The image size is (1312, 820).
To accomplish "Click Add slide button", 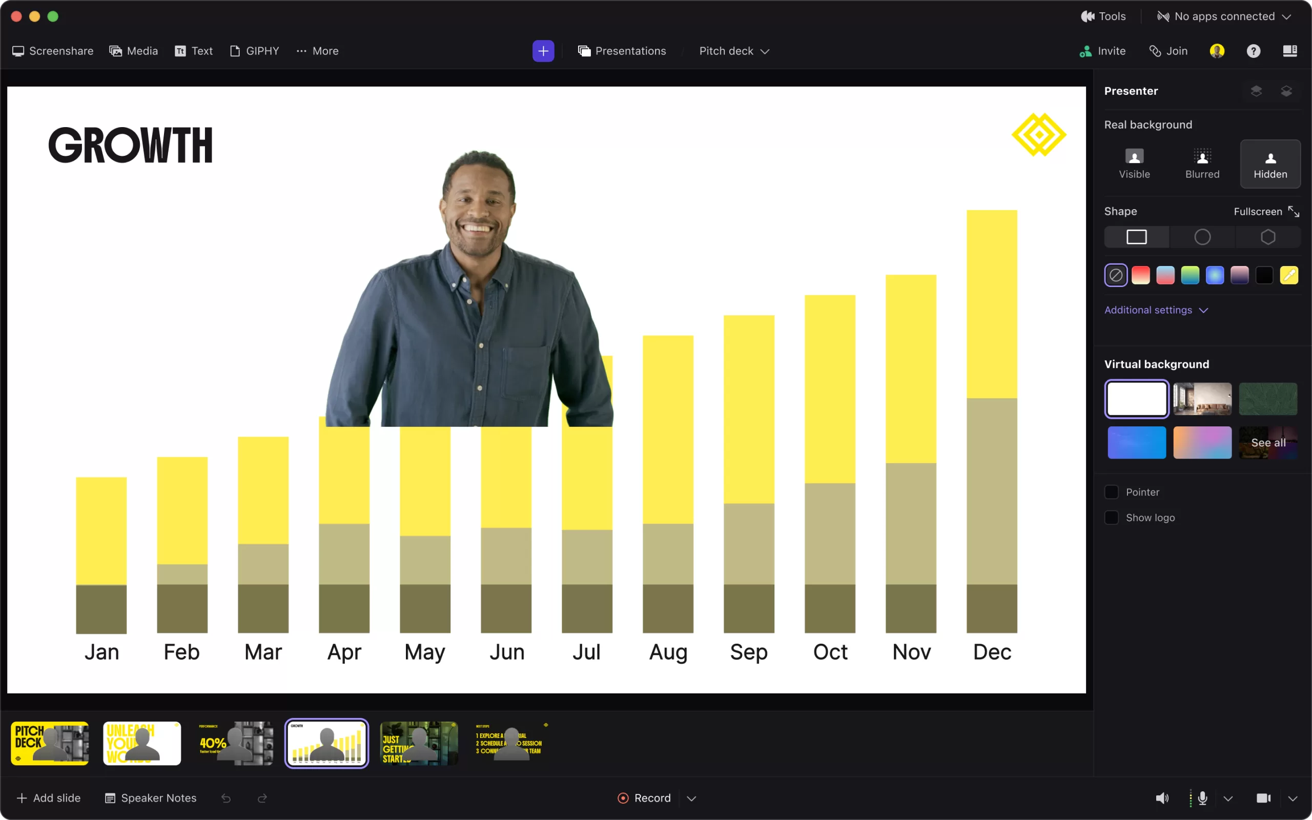I will [49, 798].
